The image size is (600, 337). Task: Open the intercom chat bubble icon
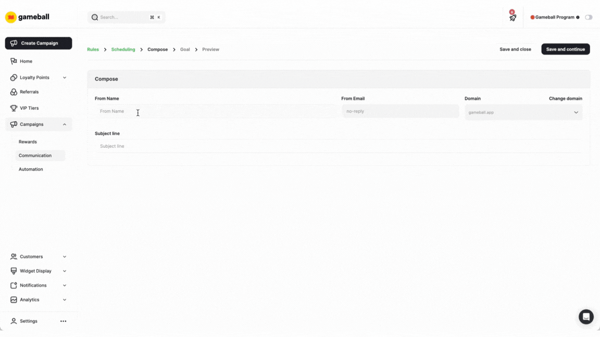click(x=585, y=316)
